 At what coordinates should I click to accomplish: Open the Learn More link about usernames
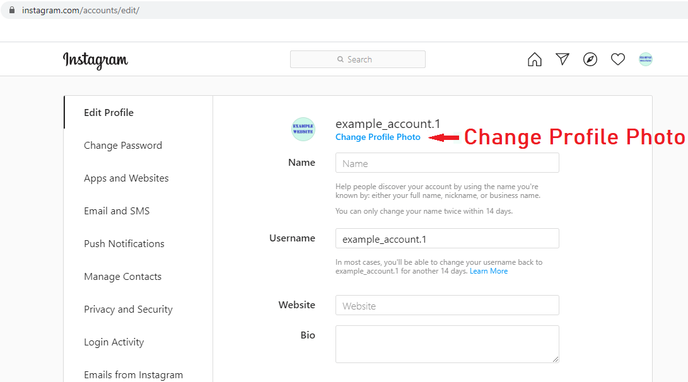(488, 271)
